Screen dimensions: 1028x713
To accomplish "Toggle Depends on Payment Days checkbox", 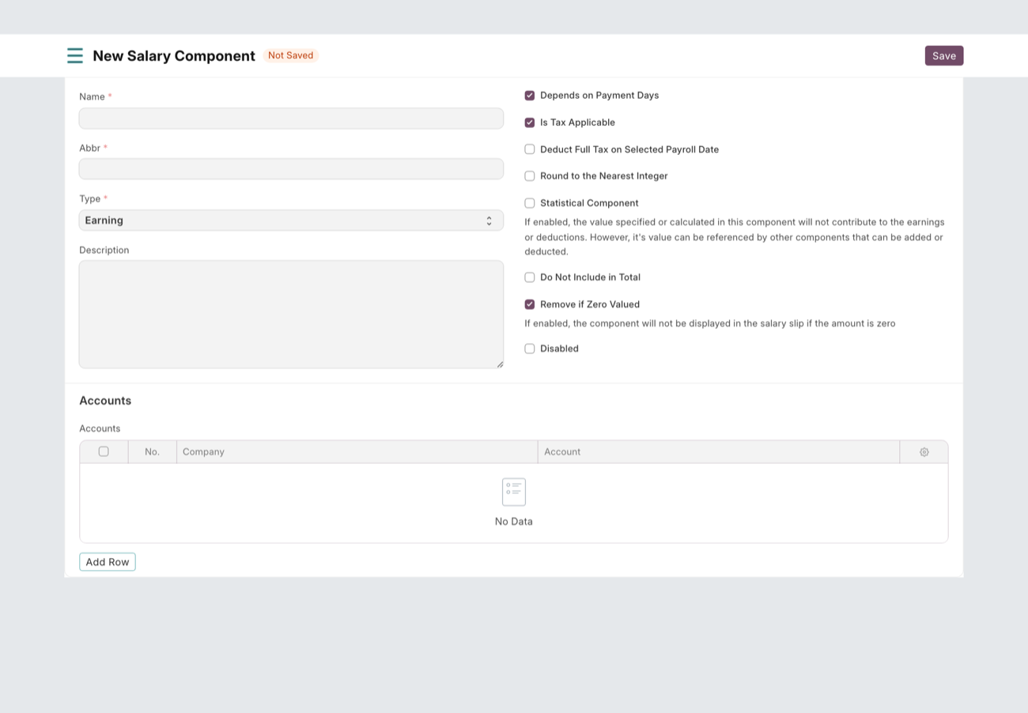I will (530, 96).
